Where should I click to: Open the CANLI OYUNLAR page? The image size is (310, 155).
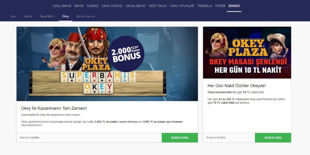click(x=182, y=6)
